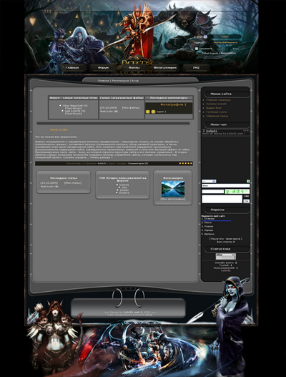This screenshot has width=286, height=377.
Task: Open Гостевая книга in the site menu
Action: point(216,112)
